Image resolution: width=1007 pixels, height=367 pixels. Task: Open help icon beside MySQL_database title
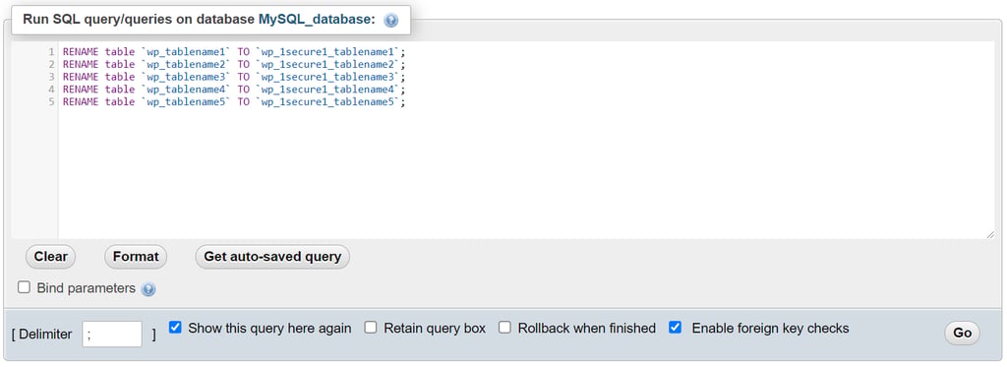coord(390,20)
